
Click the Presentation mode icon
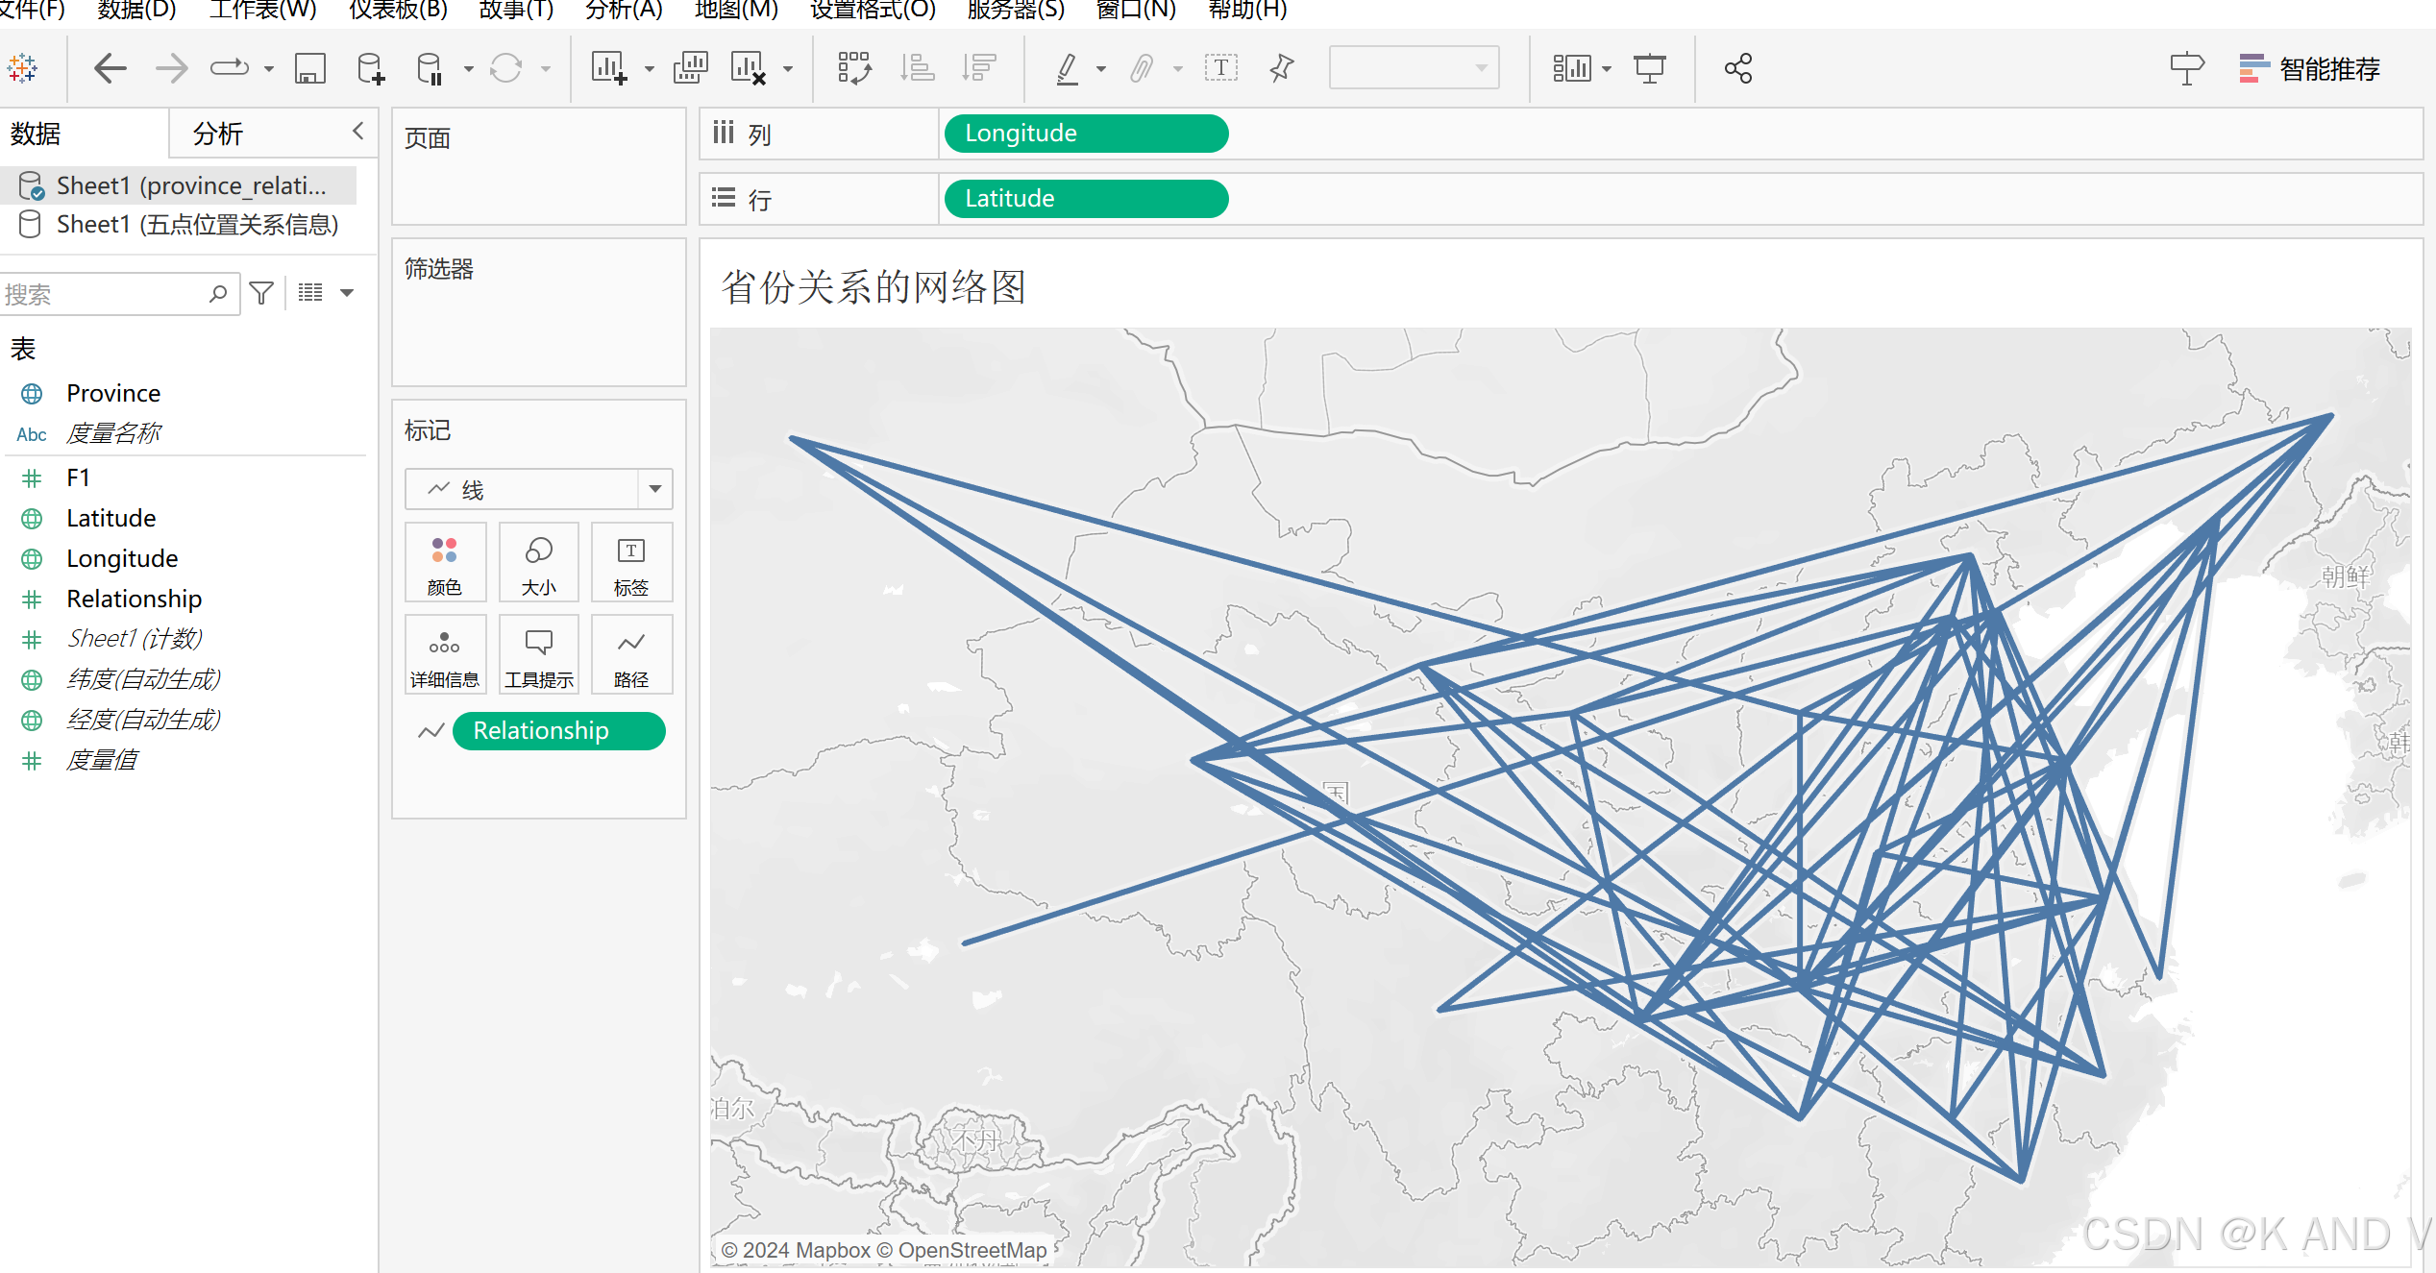click(x=1650, y=69)
